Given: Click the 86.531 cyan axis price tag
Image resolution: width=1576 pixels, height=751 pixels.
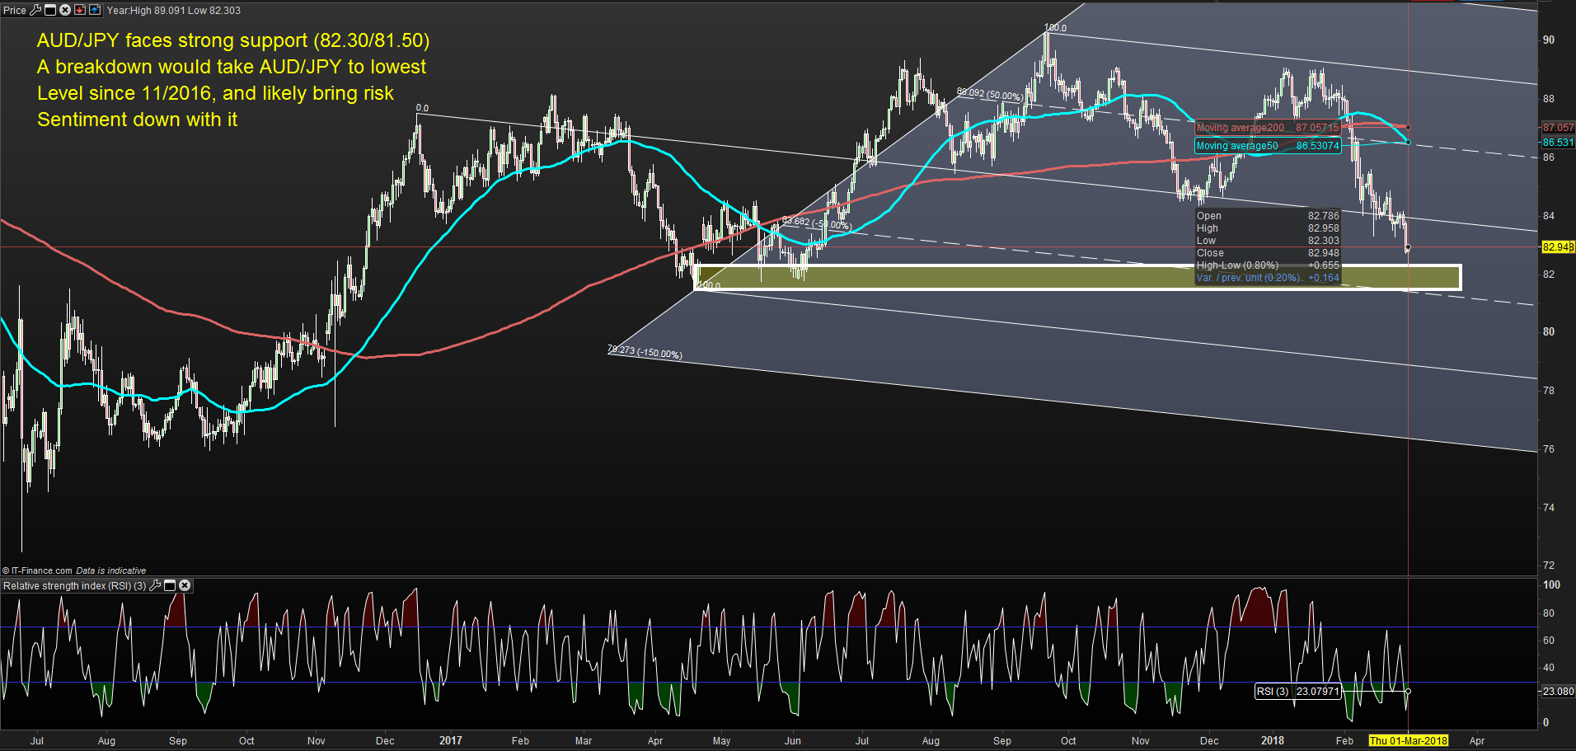Looking at the screenshot, I should tap(1558, 143).
